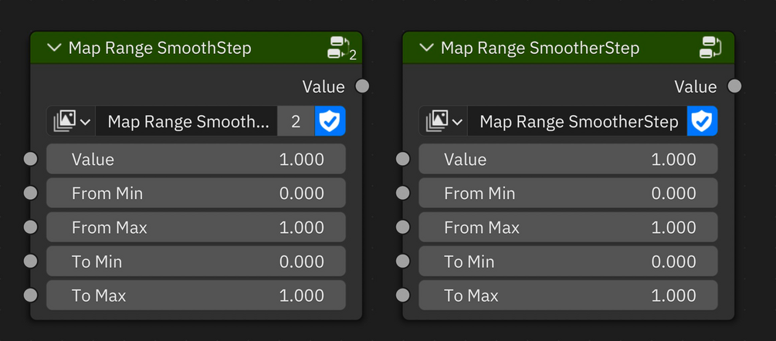Click From Max input socket on SmootherStep
Viewport: 776px width, 341px height.
pyautogui.click(x=403, y=228)
